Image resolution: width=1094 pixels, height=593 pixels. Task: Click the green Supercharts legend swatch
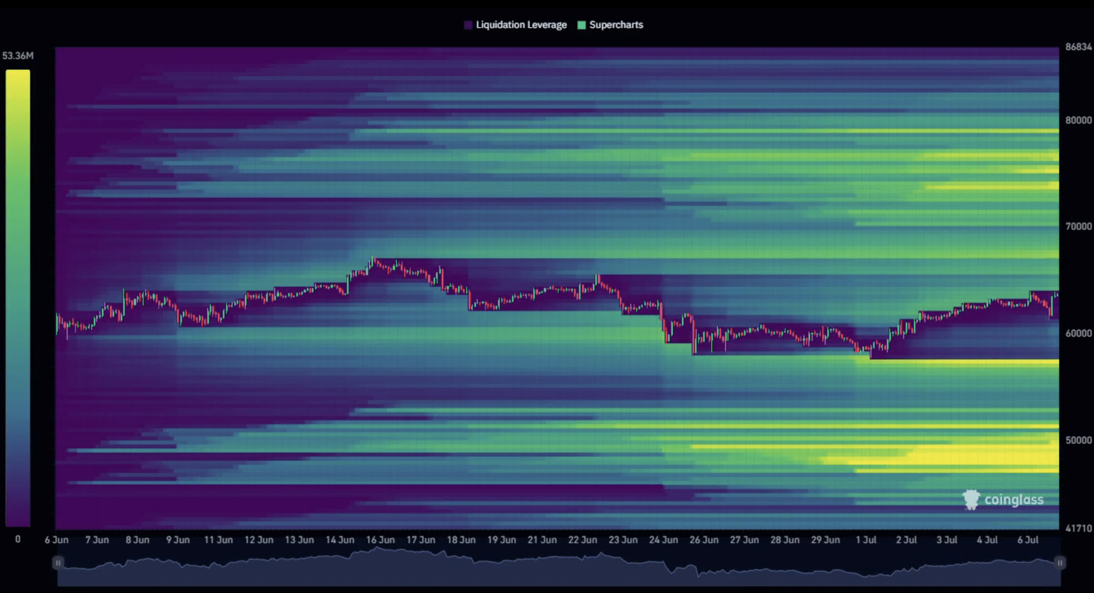click(581, 25)
